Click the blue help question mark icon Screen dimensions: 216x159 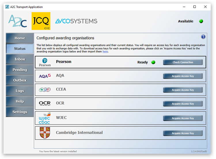[203, 37]
